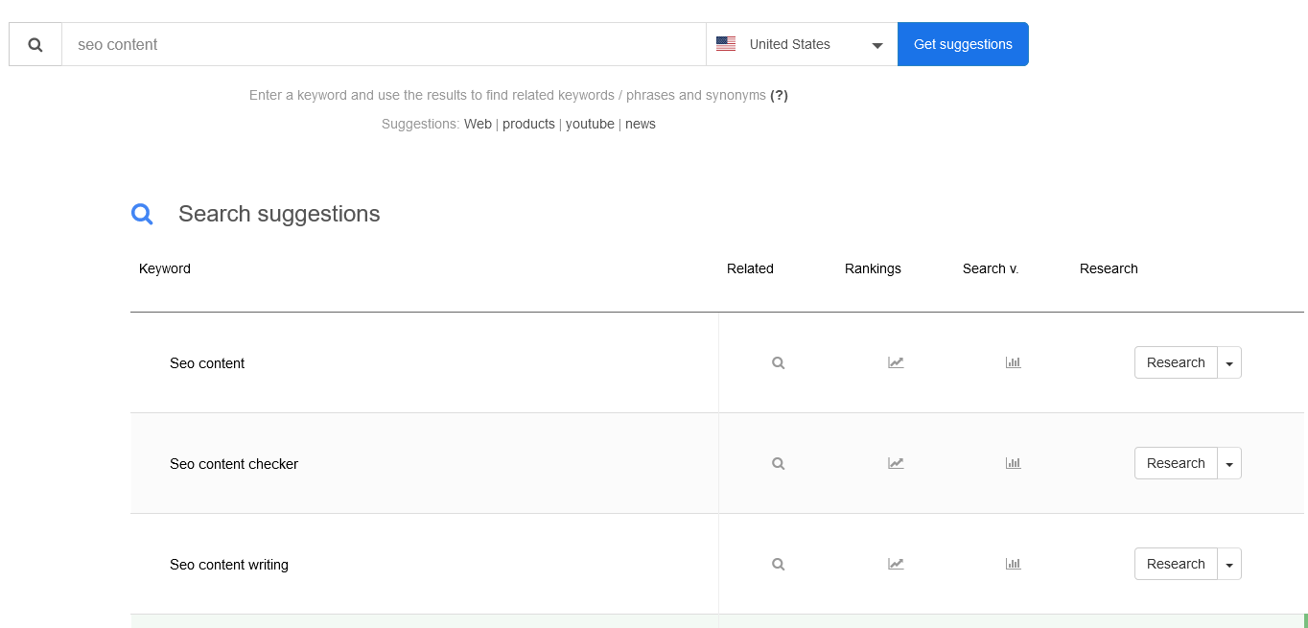The image size is (1308, 628).
Task: Open the United States country dropdown
Action: point(801,45)
